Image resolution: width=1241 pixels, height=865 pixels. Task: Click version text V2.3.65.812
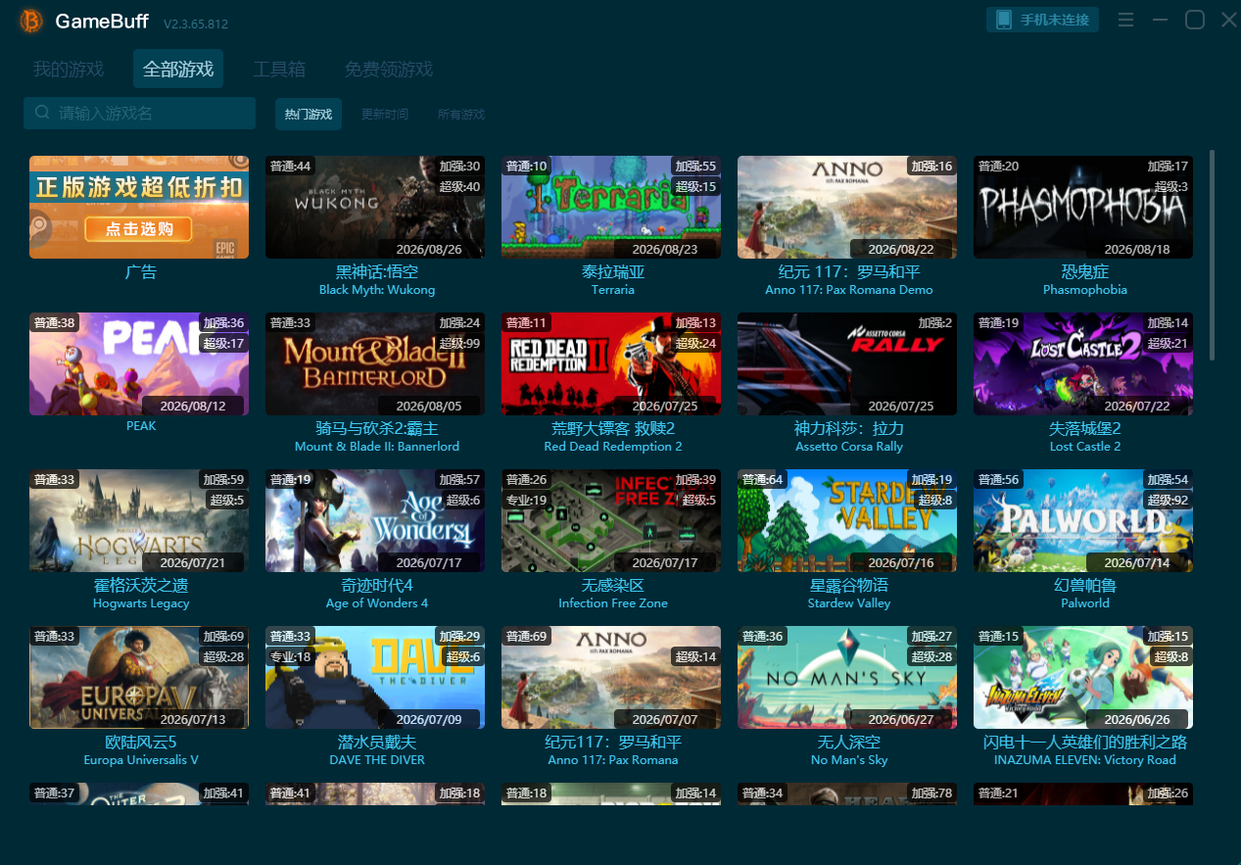[x=196, y=23]
